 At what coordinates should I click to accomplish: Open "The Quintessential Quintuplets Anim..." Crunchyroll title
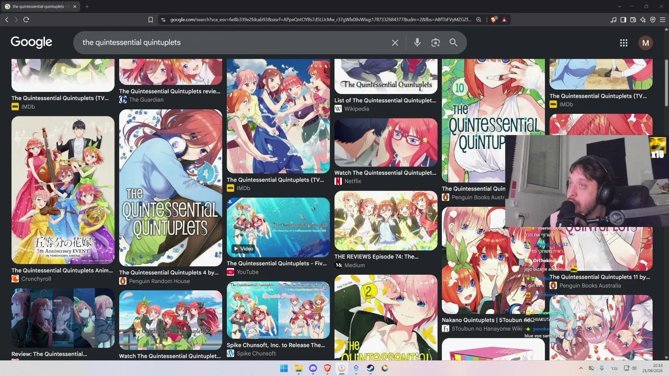(x=62, y=271)
